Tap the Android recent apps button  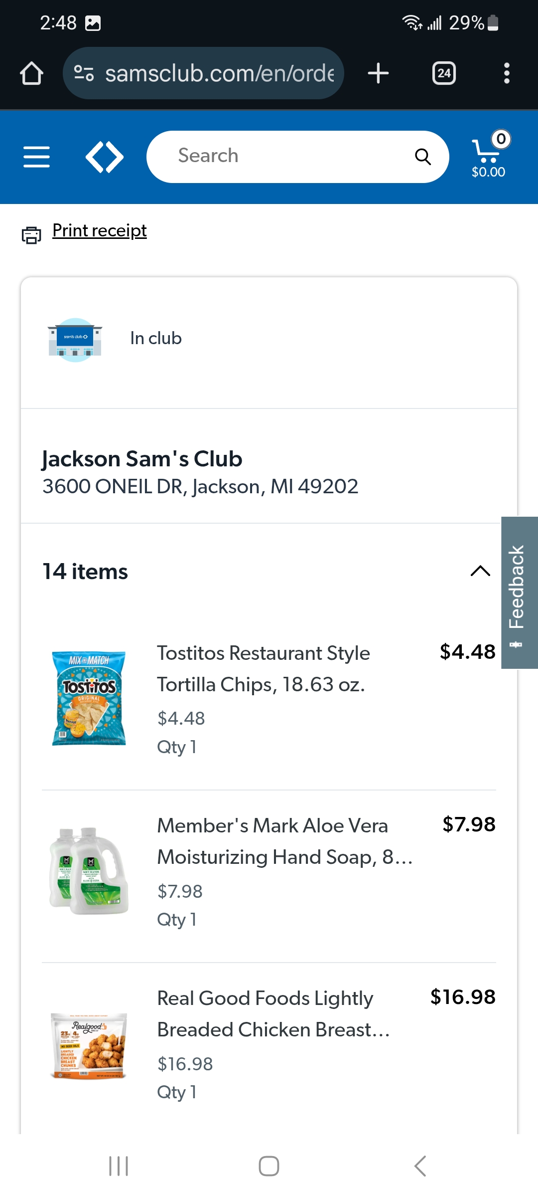coord(119,1166)
